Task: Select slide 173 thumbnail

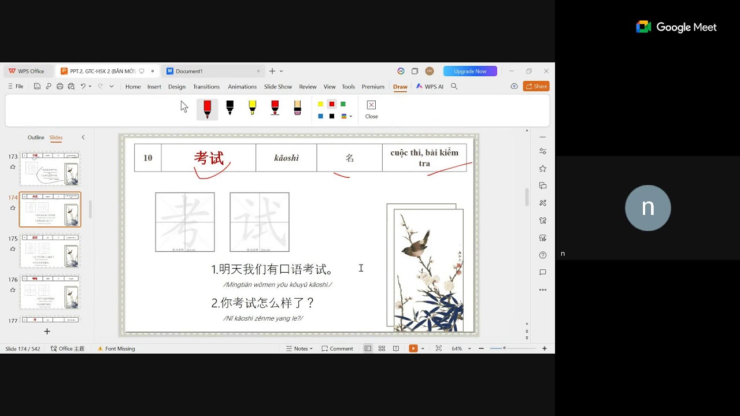Action: (x=50, y=169)
